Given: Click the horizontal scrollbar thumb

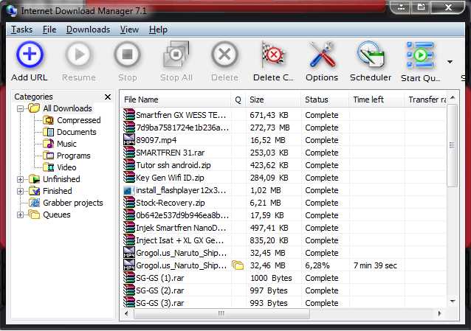Looking at the screenshot, I should 221,313.
